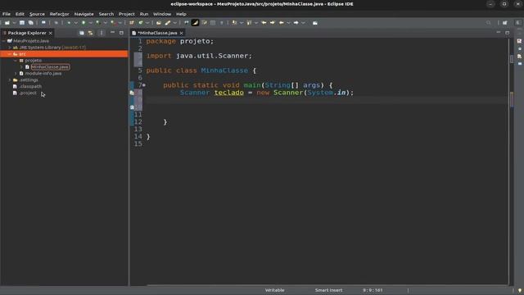Close the MinhaClasse.java editor tab
The height and width of the screenshot is (295, 524).
coord(182,33)
